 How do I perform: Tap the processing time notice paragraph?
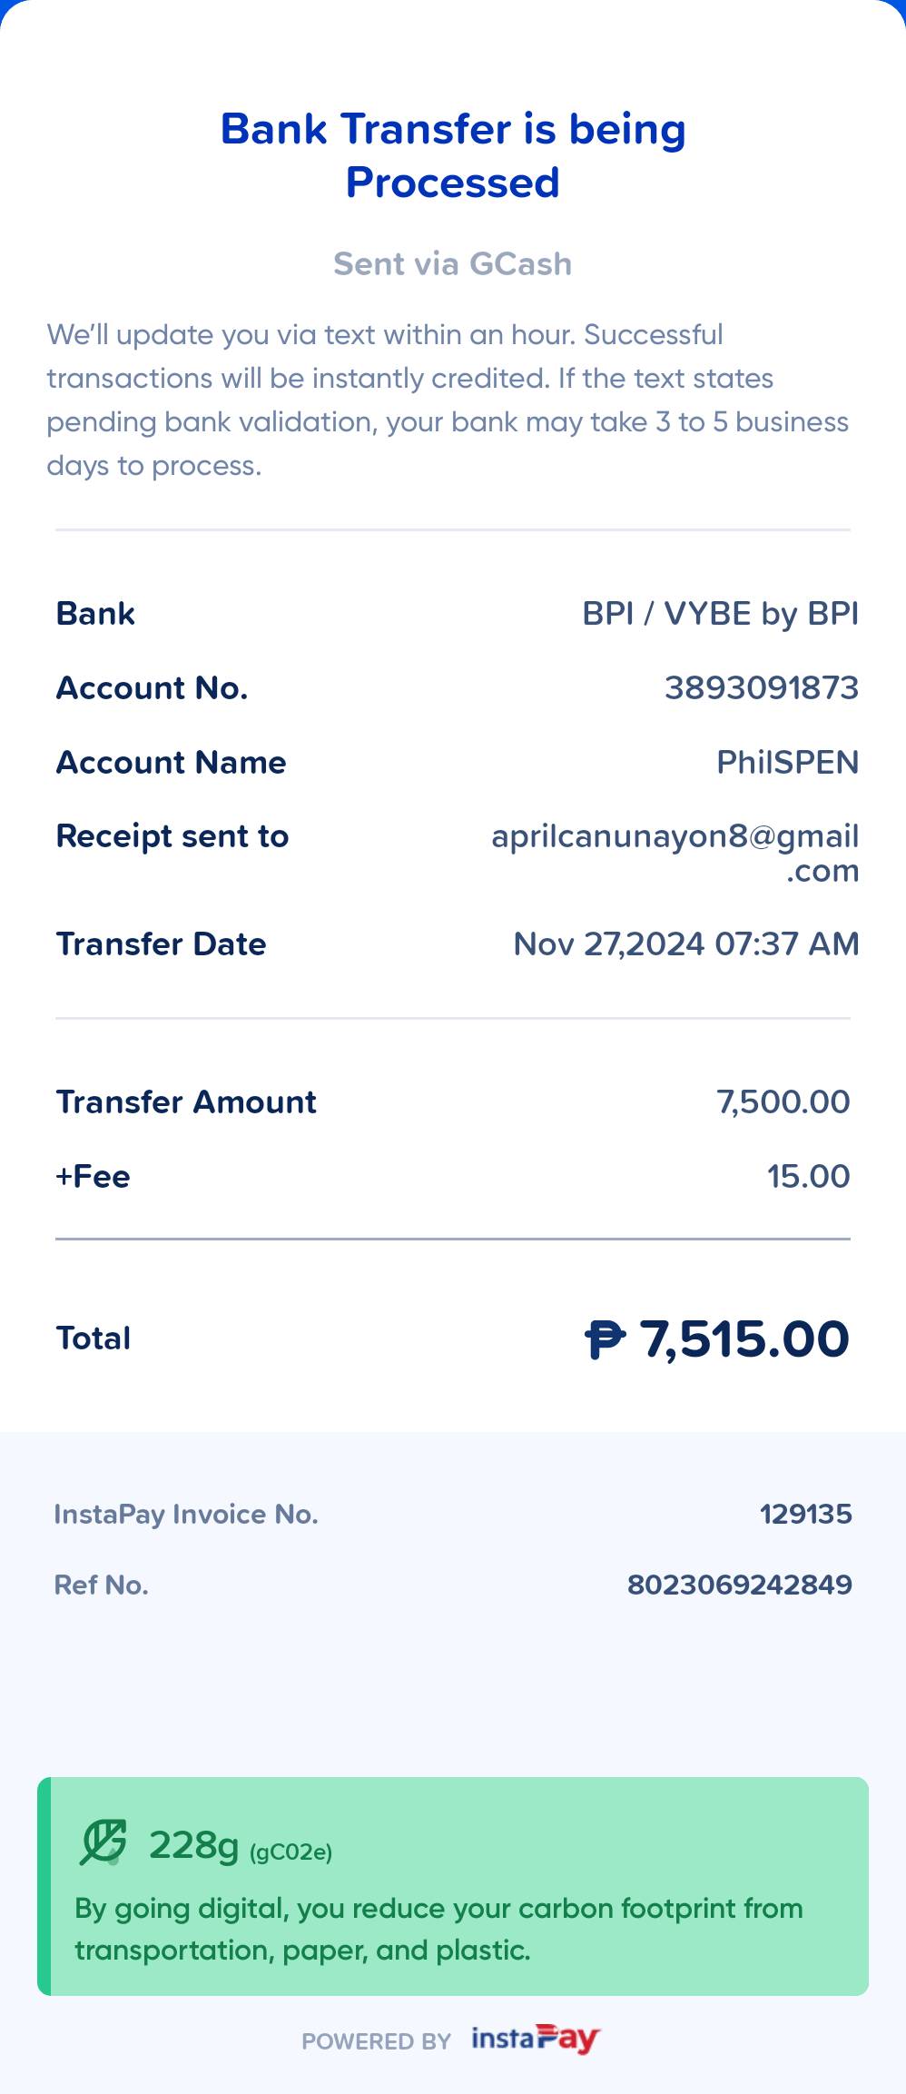[448, 400]
